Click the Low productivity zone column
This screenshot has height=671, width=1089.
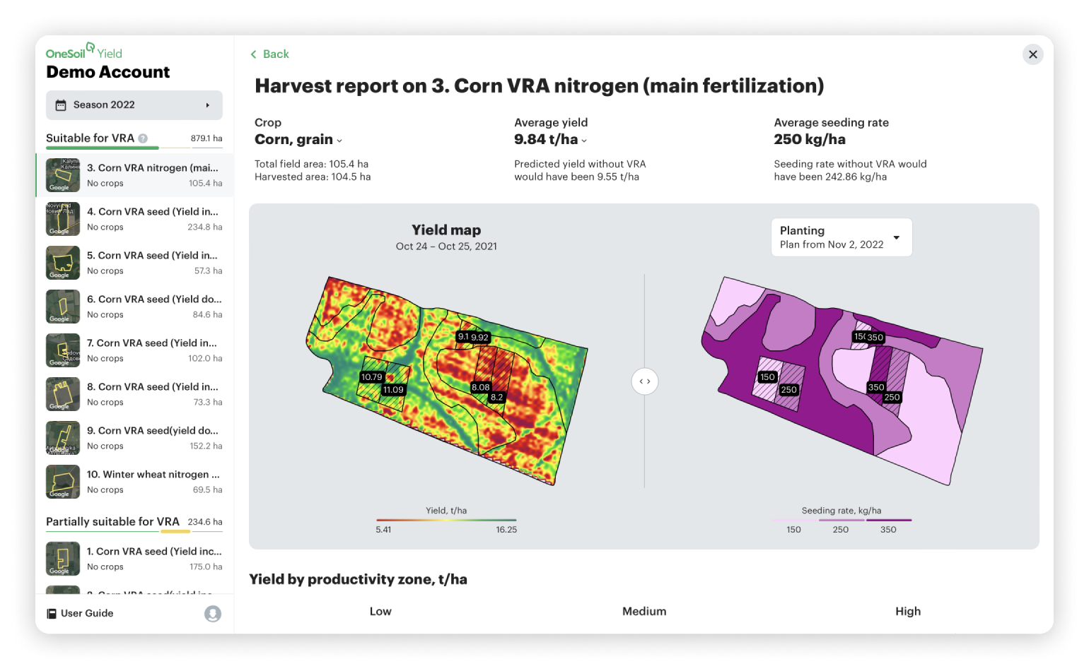380,612
